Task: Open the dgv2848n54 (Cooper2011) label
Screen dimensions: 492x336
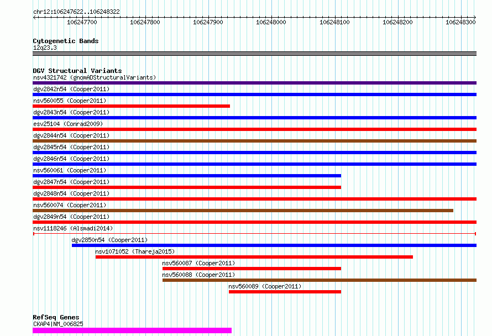Action: (x=71, y=193)
